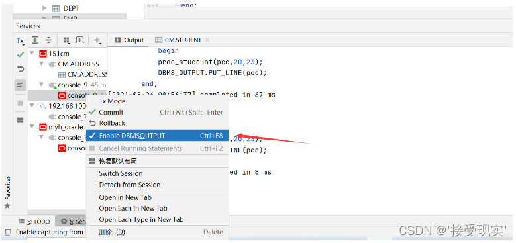
Task: Click the table icon on CM.STUDENT tab
Action: tap(158, 40)
